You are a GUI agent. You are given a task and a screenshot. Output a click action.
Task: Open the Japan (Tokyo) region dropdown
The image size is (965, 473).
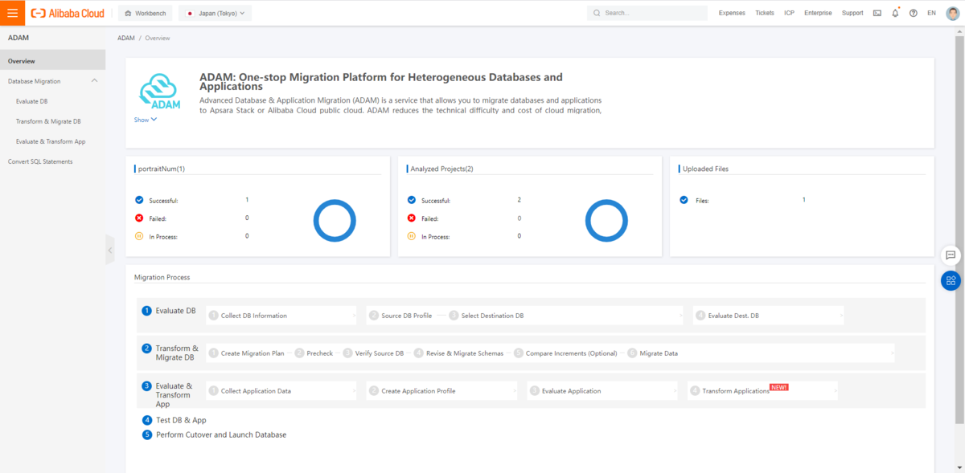tap(215, 13)
